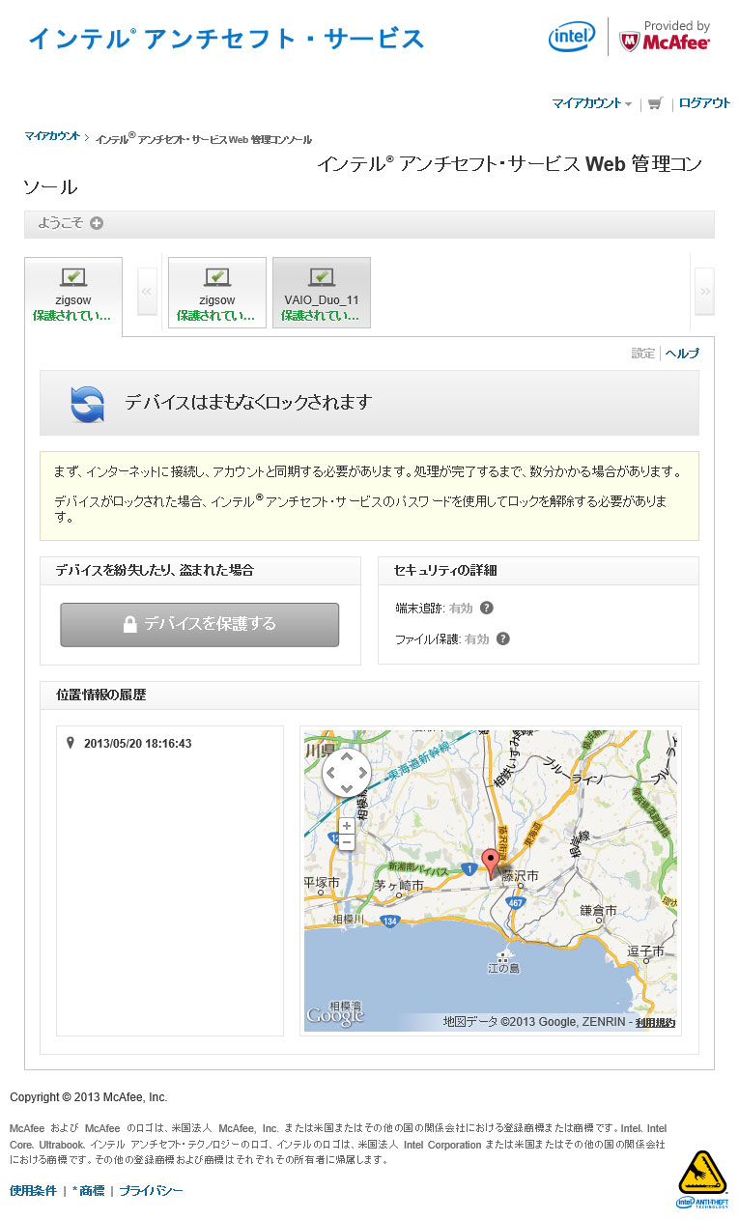Open the 利用規約 map terms link
Screen dimensions: 739x1220
(x=655, y=1022)
